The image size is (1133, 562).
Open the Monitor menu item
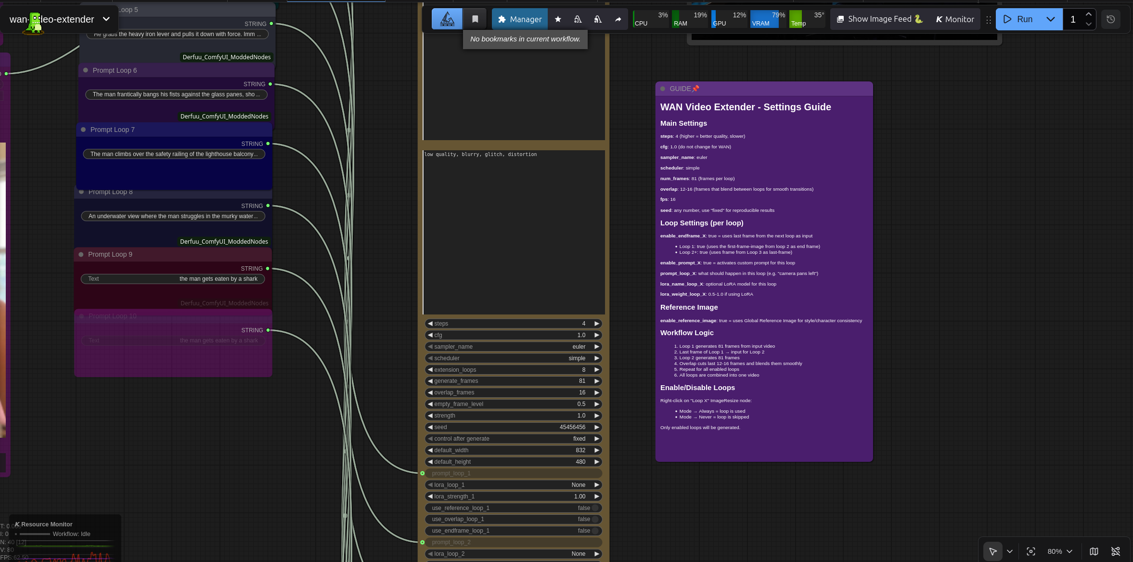coord(955,19)
